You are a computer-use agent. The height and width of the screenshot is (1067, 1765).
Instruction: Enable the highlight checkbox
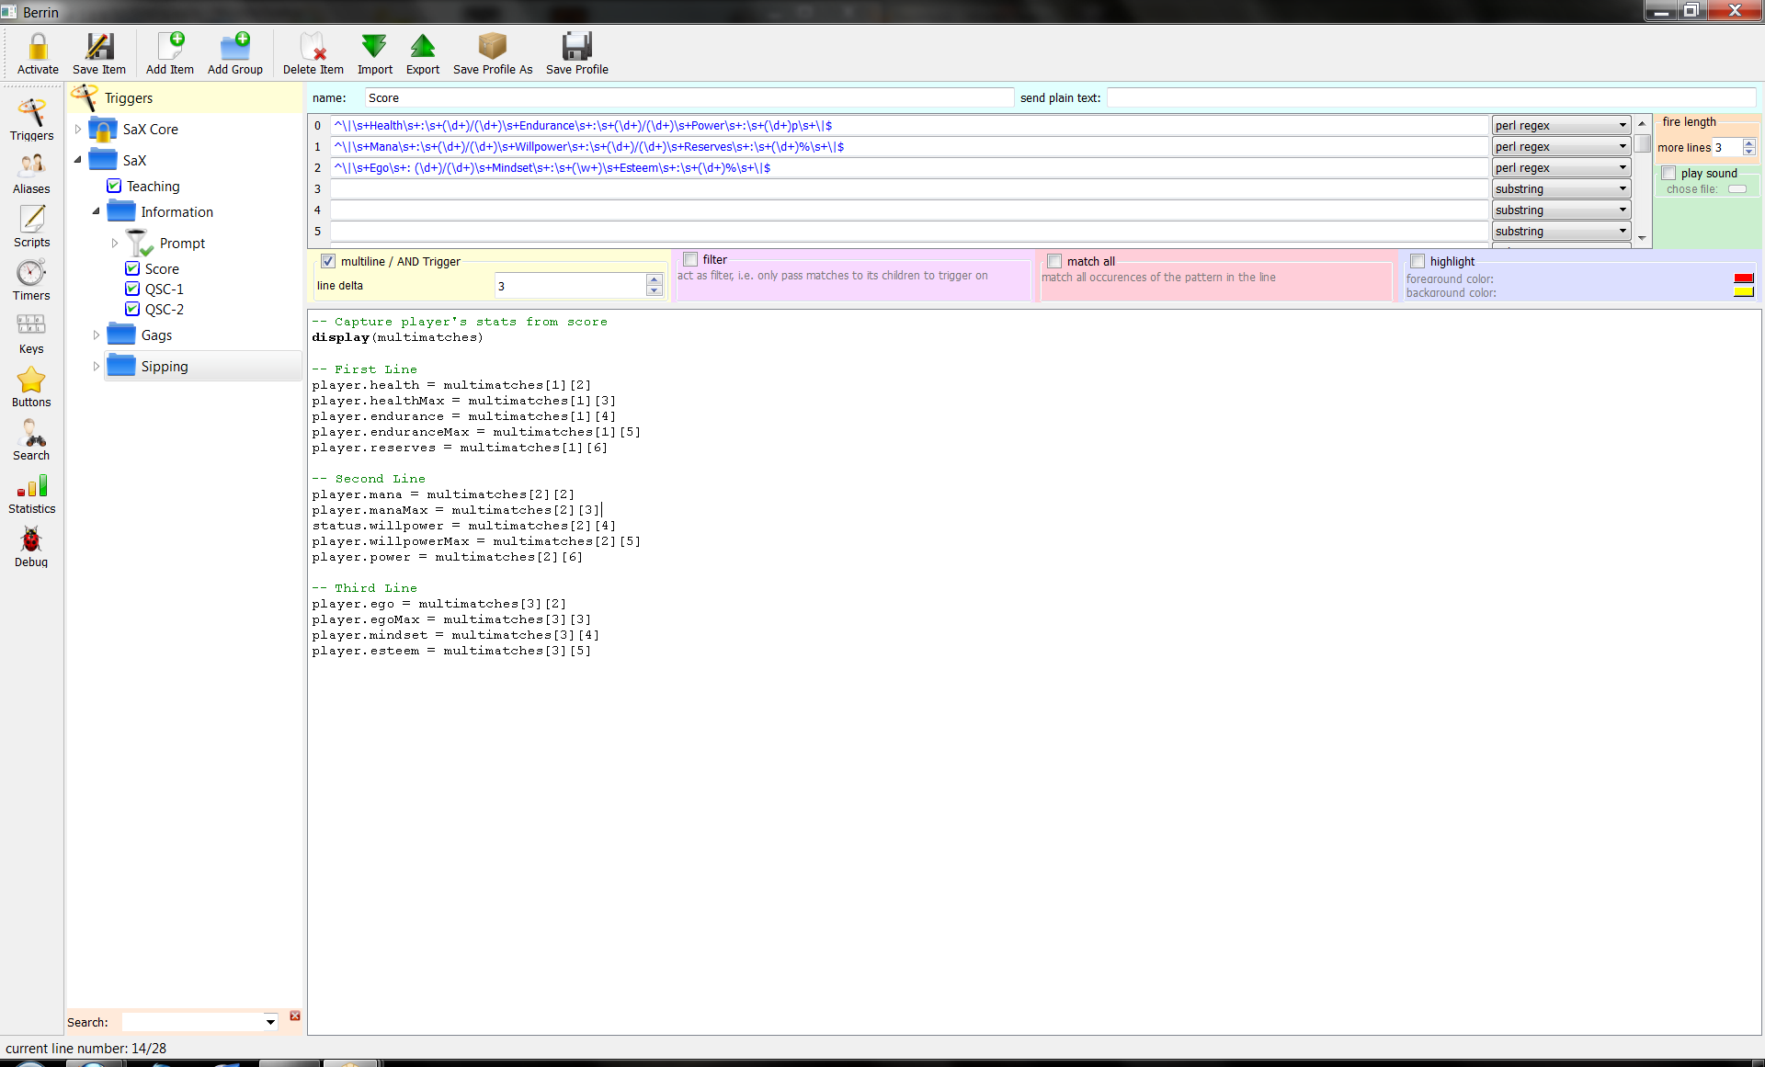1418,261
